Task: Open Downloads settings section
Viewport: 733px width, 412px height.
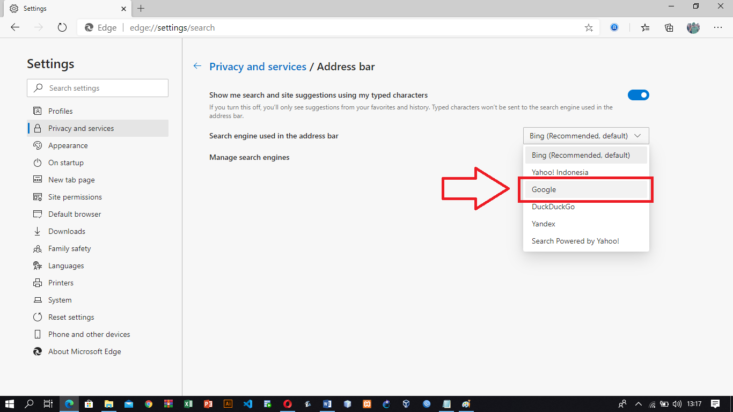Action: pos(98,231)
